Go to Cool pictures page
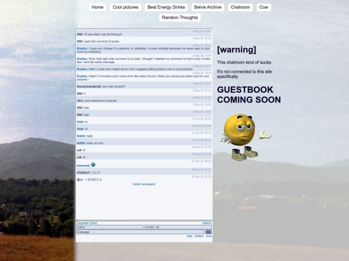The image size is (349, 261). click(x=125, y=7)
